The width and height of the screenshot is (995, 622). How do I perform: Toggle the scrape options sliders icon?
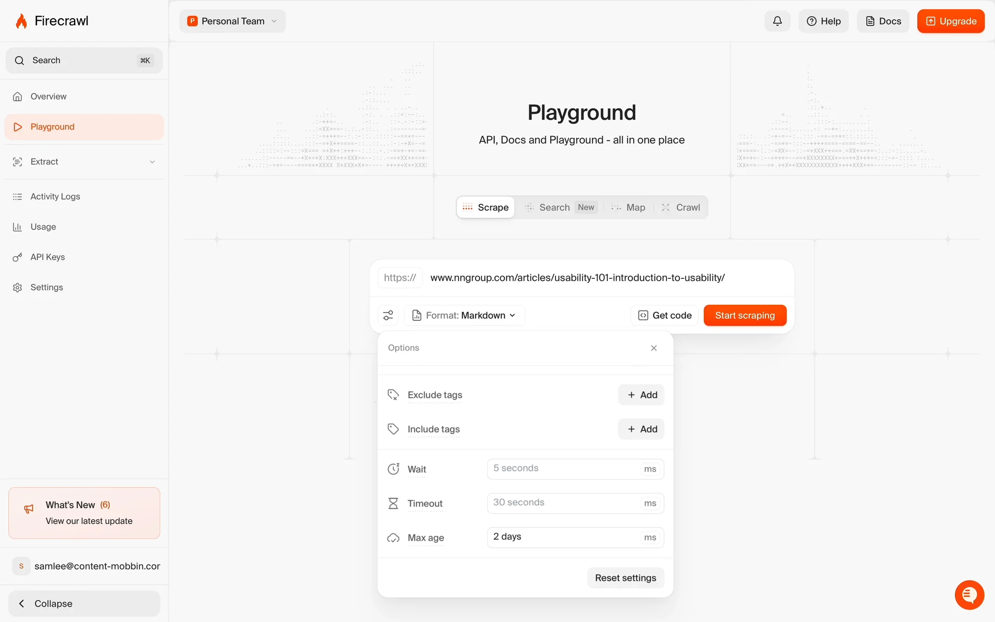(x=388, y=315)
